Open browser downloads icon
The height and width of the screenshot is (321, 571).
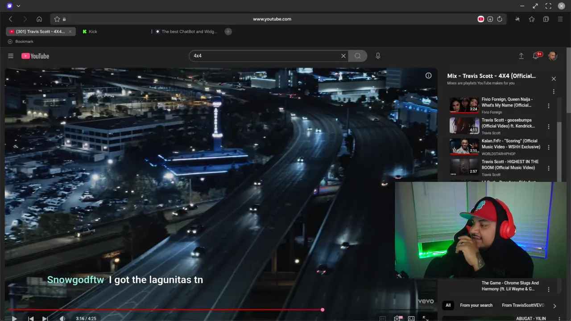point(490,19)
